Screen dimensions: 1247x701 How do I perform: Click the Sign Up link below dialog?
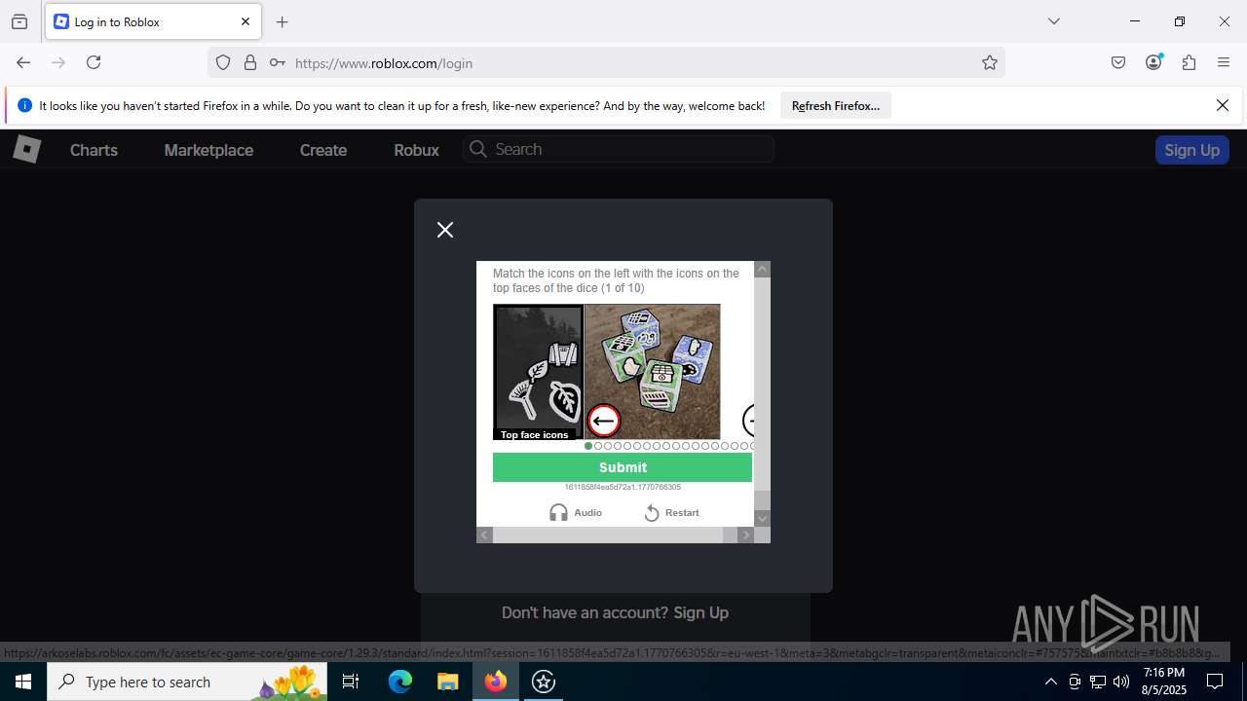pos(700,612)
